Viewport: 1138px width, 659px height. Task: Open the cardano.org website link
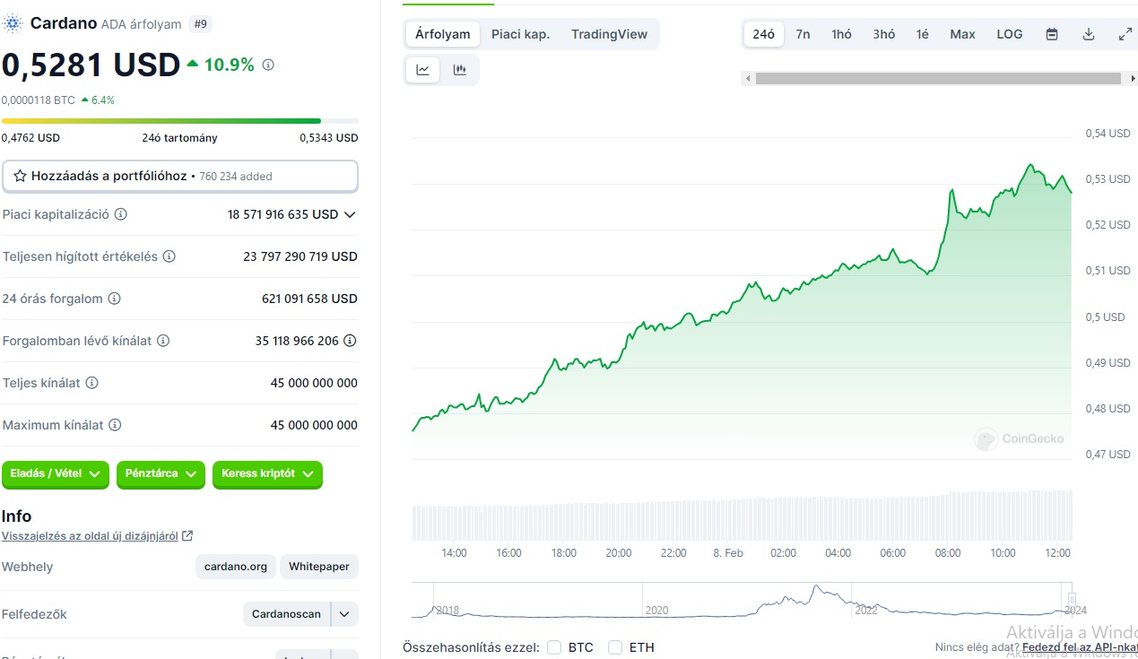236,567
